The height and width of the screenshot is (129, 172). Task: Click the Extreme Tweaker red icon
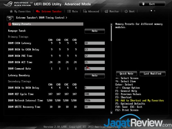coord(38,11)
